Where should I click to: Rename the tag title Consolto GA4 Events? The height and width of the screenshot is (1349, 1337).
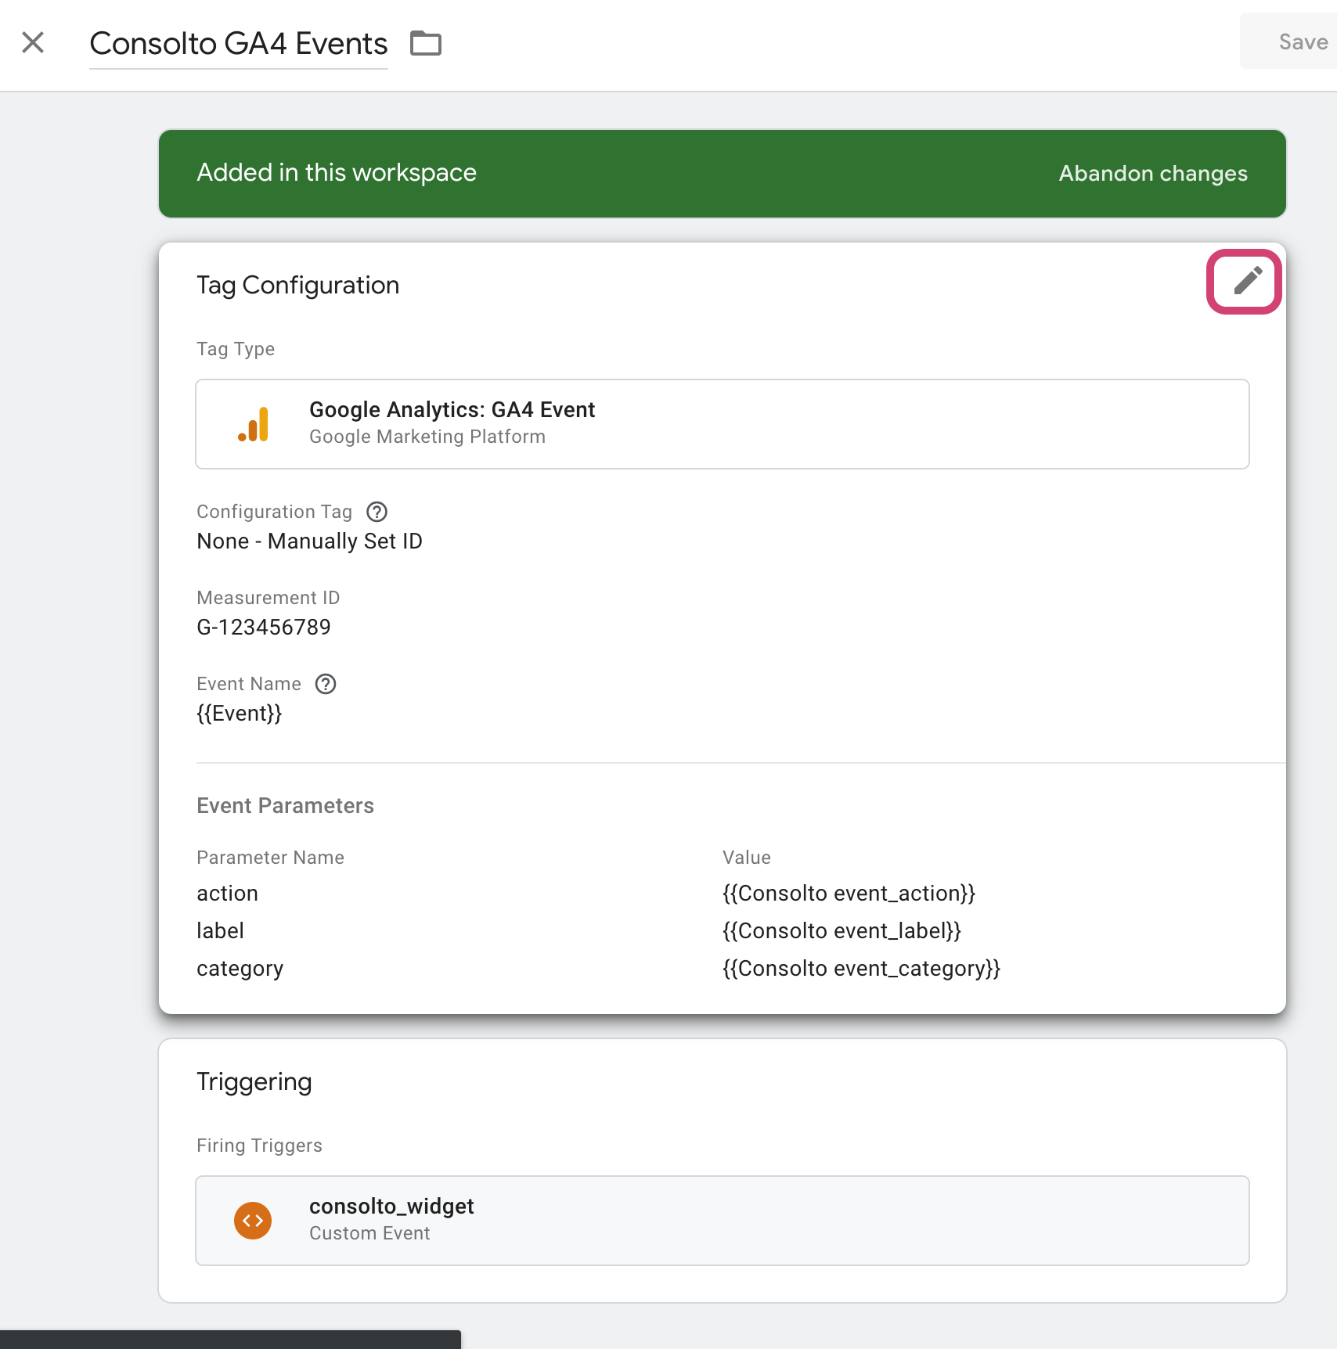coord(239,44)
